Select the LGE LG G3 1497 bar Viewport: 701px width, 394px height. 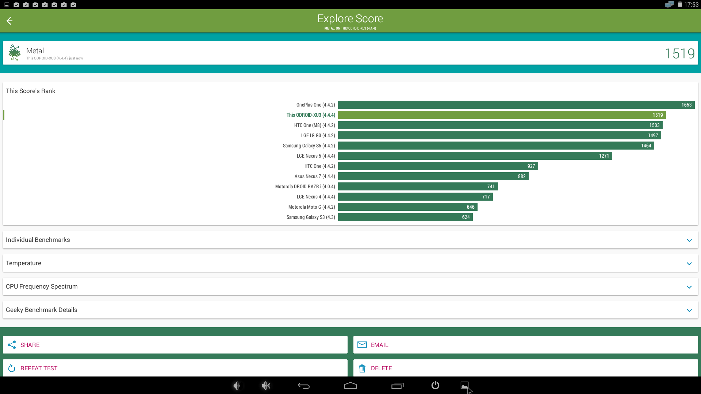499,135
